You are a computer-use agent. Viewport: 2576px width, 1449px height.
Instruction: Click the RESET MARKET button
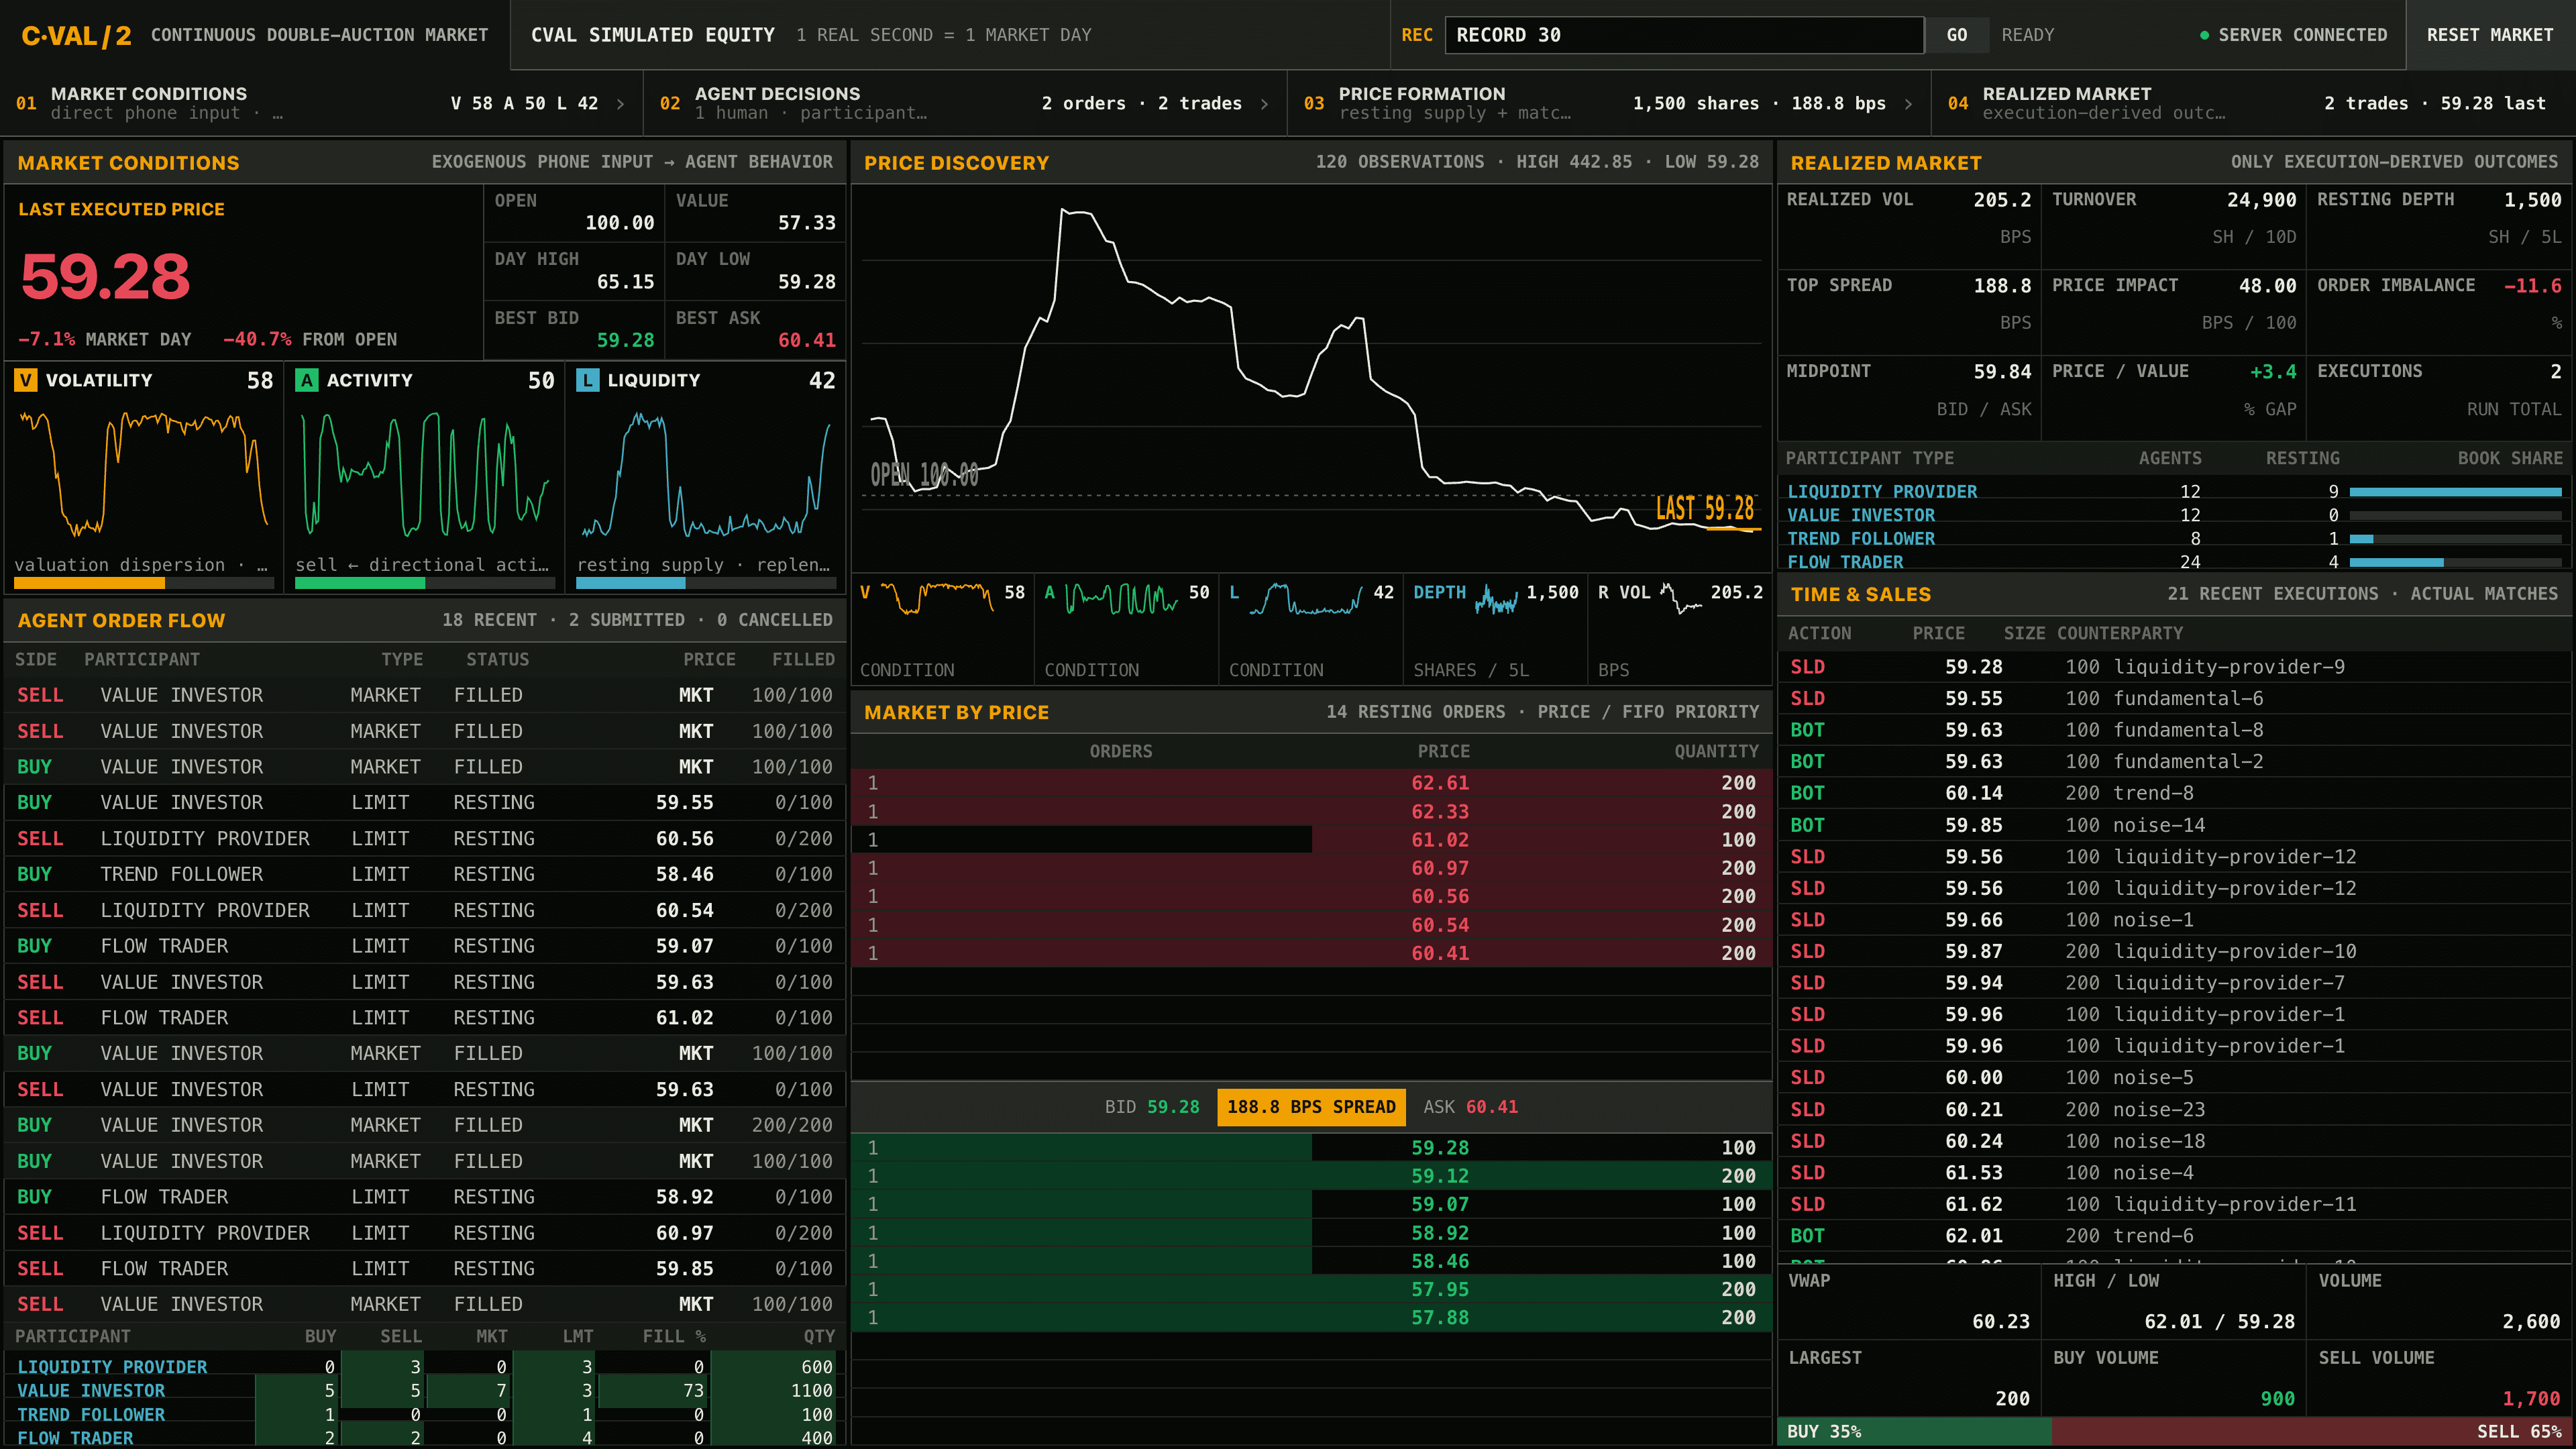point(2490,35)
